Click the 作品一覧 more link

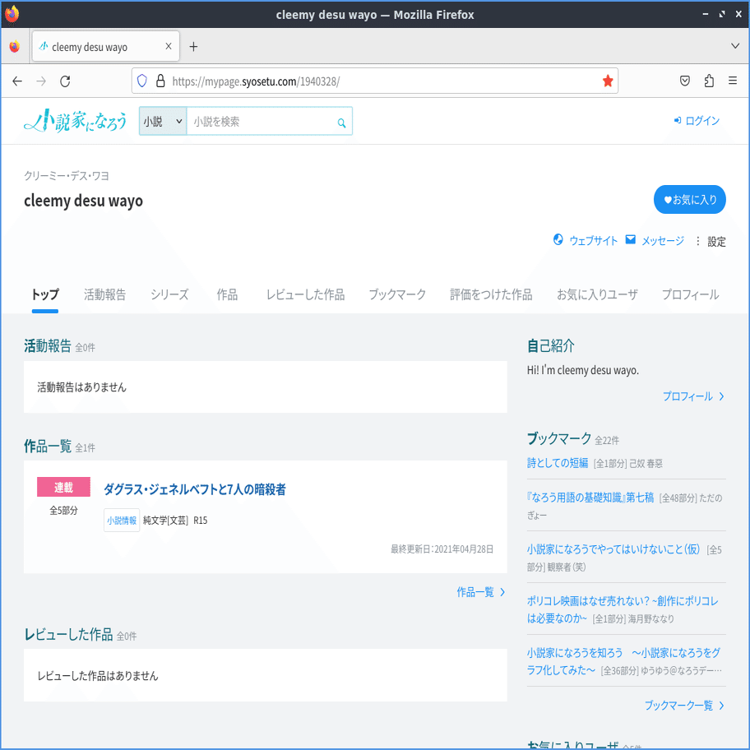tap(481, 592)
